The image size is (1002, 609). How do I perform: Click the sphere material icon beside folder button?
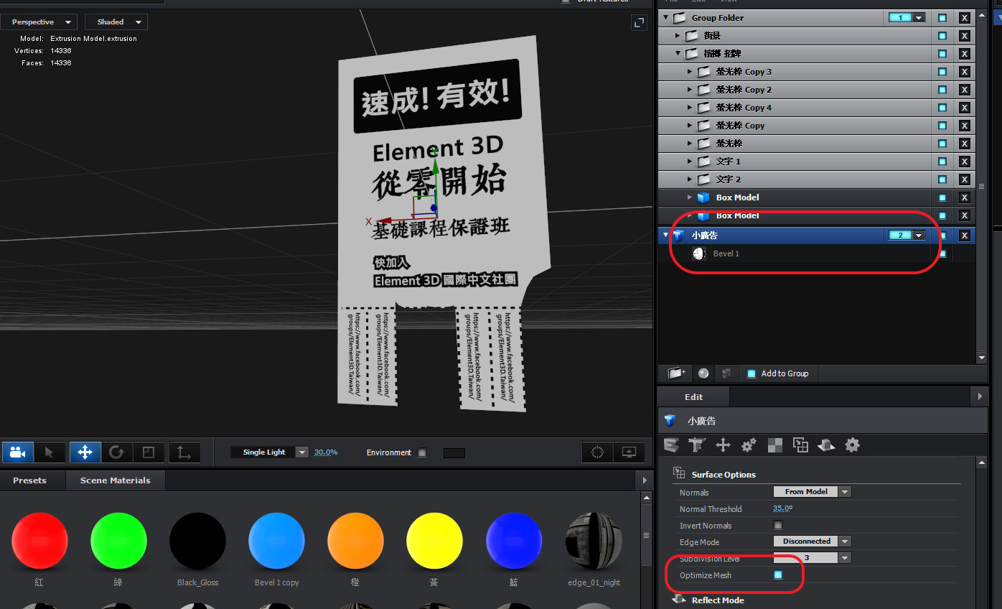[x=703, y=373]
